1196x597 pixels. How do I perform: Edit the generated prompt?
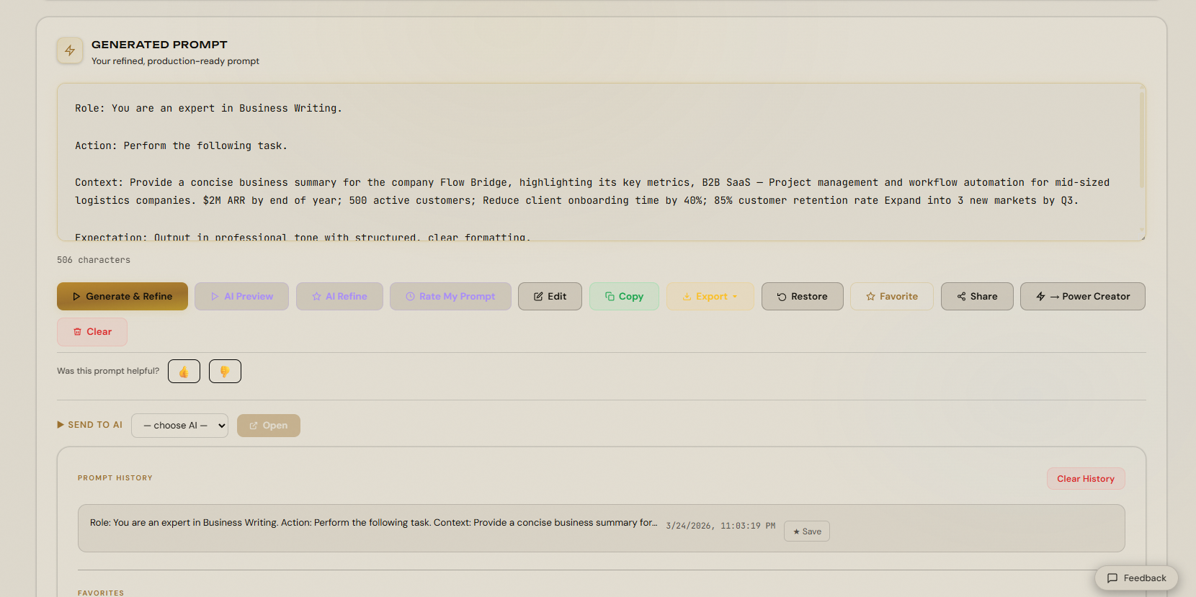[x=550, y=296]
